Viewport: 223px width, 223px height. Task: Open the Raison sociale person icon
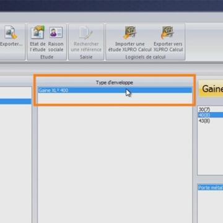point(56,32)
